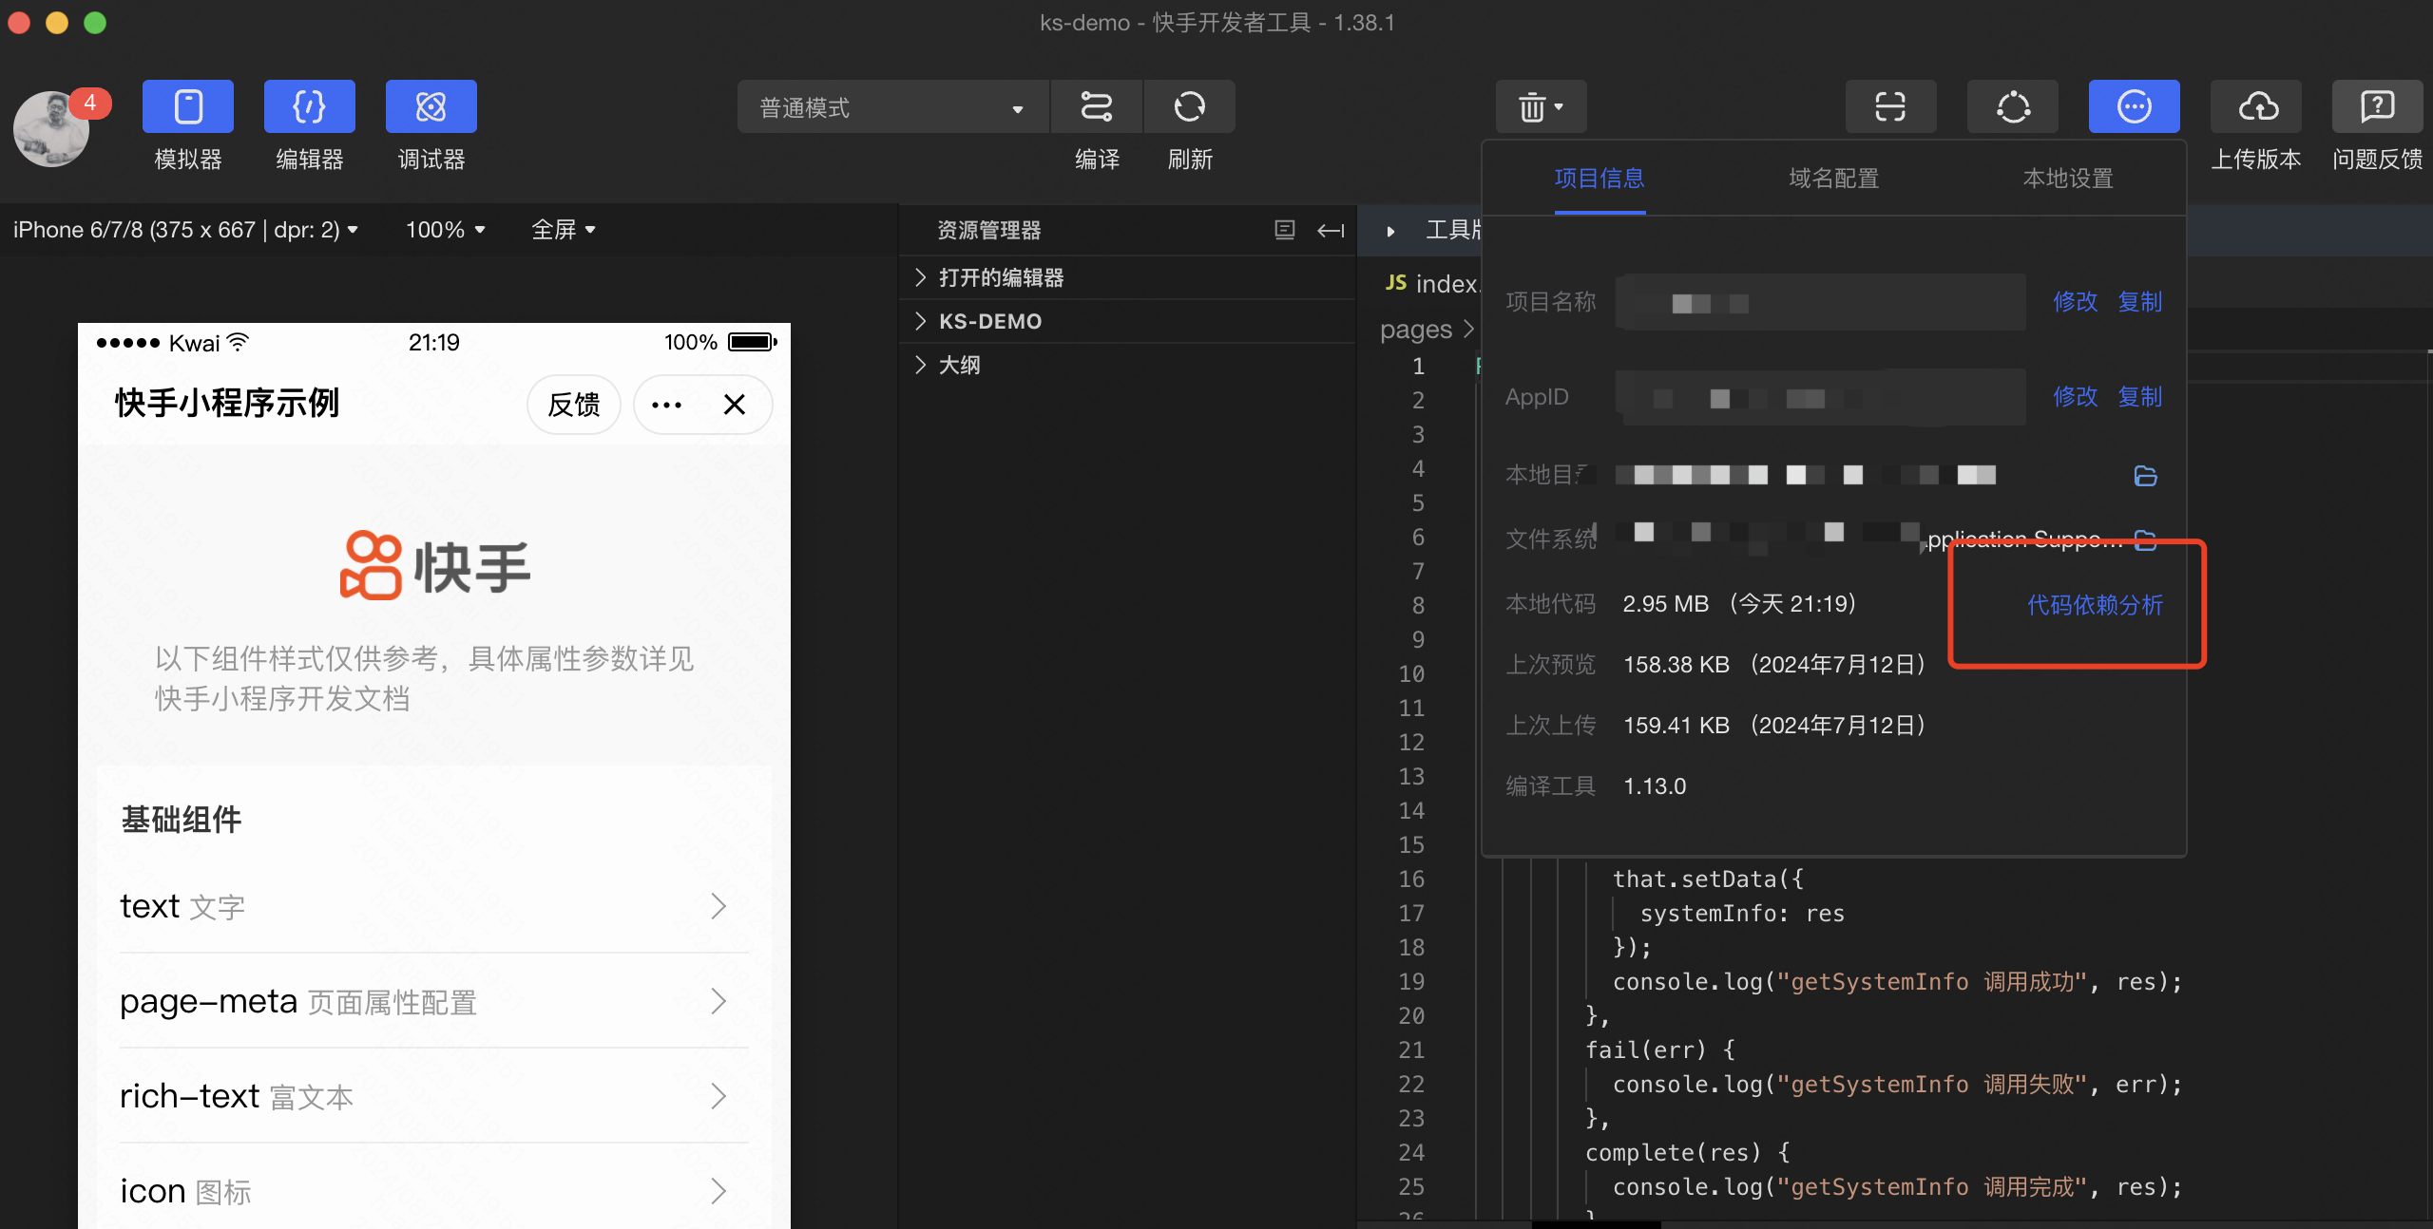Toggle the 调试器 debugger panel button
2433x1229 pixels.
point(431,106)
